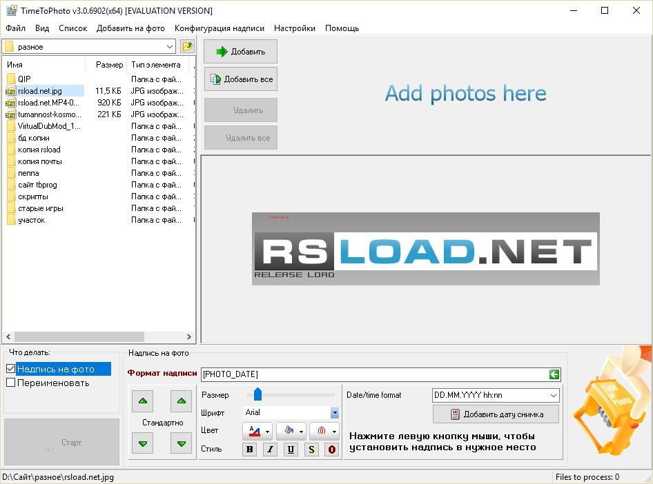Image resolution: width=653 pixels, height=484 pixels.
Task: Click the Добавить button
Action: tap(240, 52)
